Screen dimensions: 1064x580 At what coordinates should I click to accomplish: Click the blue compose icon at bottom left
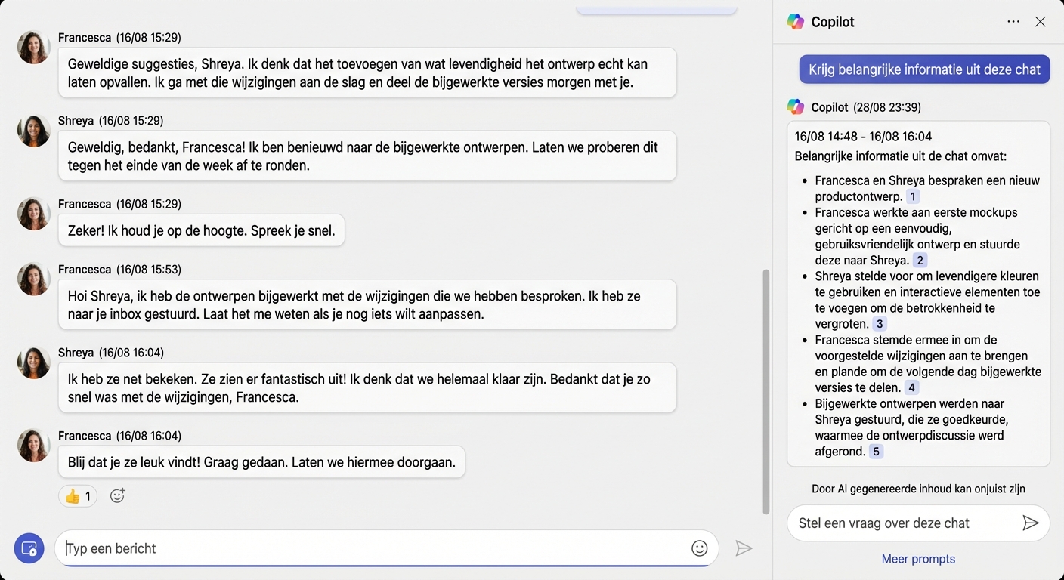click(x=29, y=548)
